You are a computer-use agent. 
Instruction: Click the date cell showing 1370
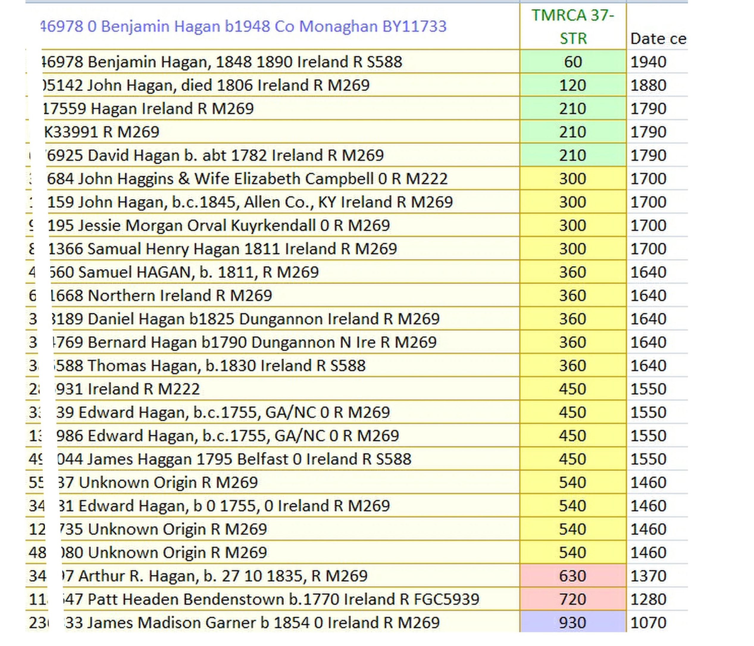point(657,575)
